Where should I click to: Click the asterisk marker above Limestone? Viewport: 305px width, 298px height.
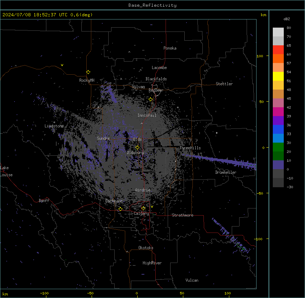[54, 122]
